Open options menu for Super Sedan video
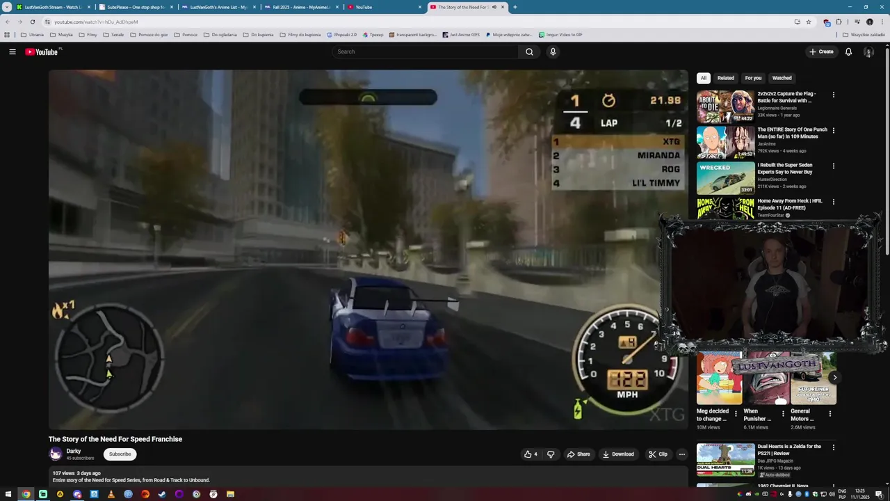The width and height of the screenshot is (890, 501). (834, 166)
